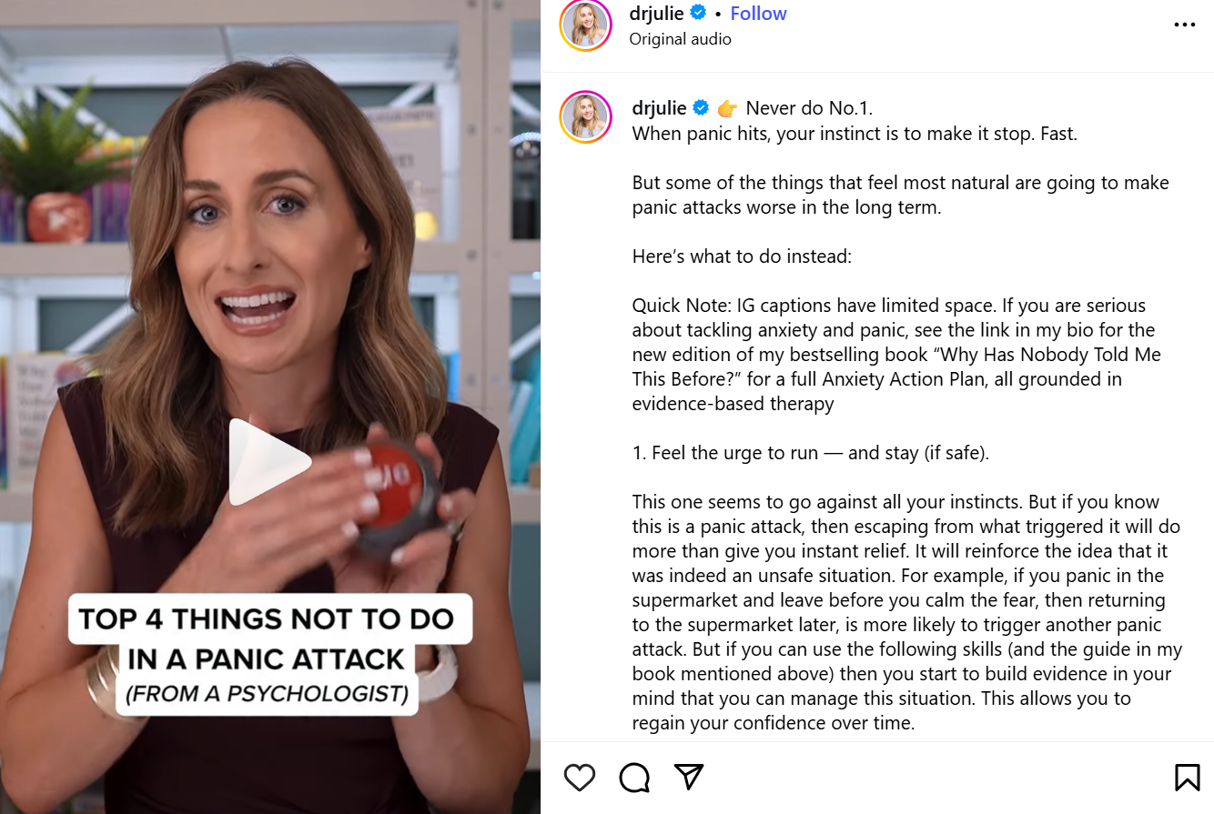Open comments with the speech bubble icon
This screenshot has width=1214, height=814.
click(x=634, y=778)
